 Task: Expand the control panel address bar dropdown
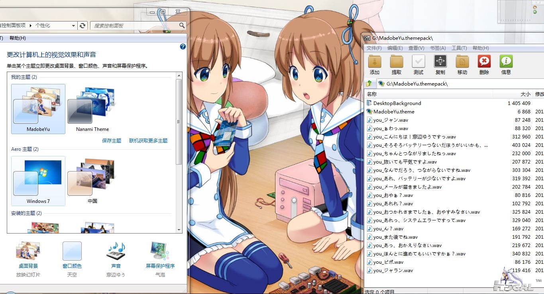73,25
